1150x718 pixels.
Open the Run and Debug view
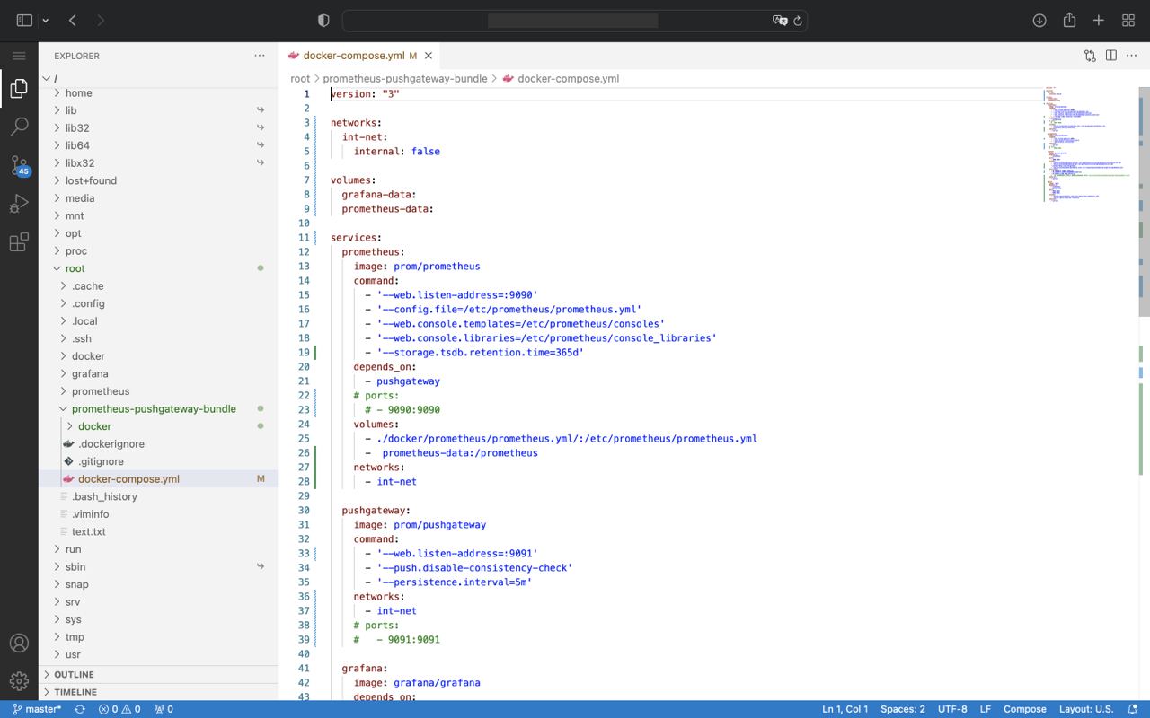click(x=19, y=205)
